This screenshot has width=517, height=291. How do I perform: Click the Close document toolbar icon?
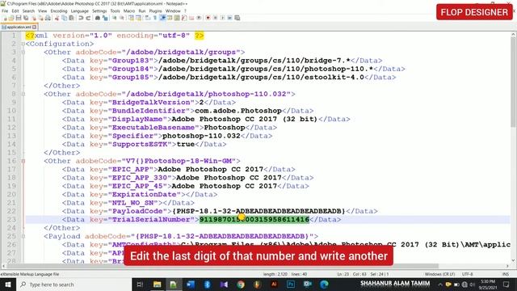click(34, 18)
